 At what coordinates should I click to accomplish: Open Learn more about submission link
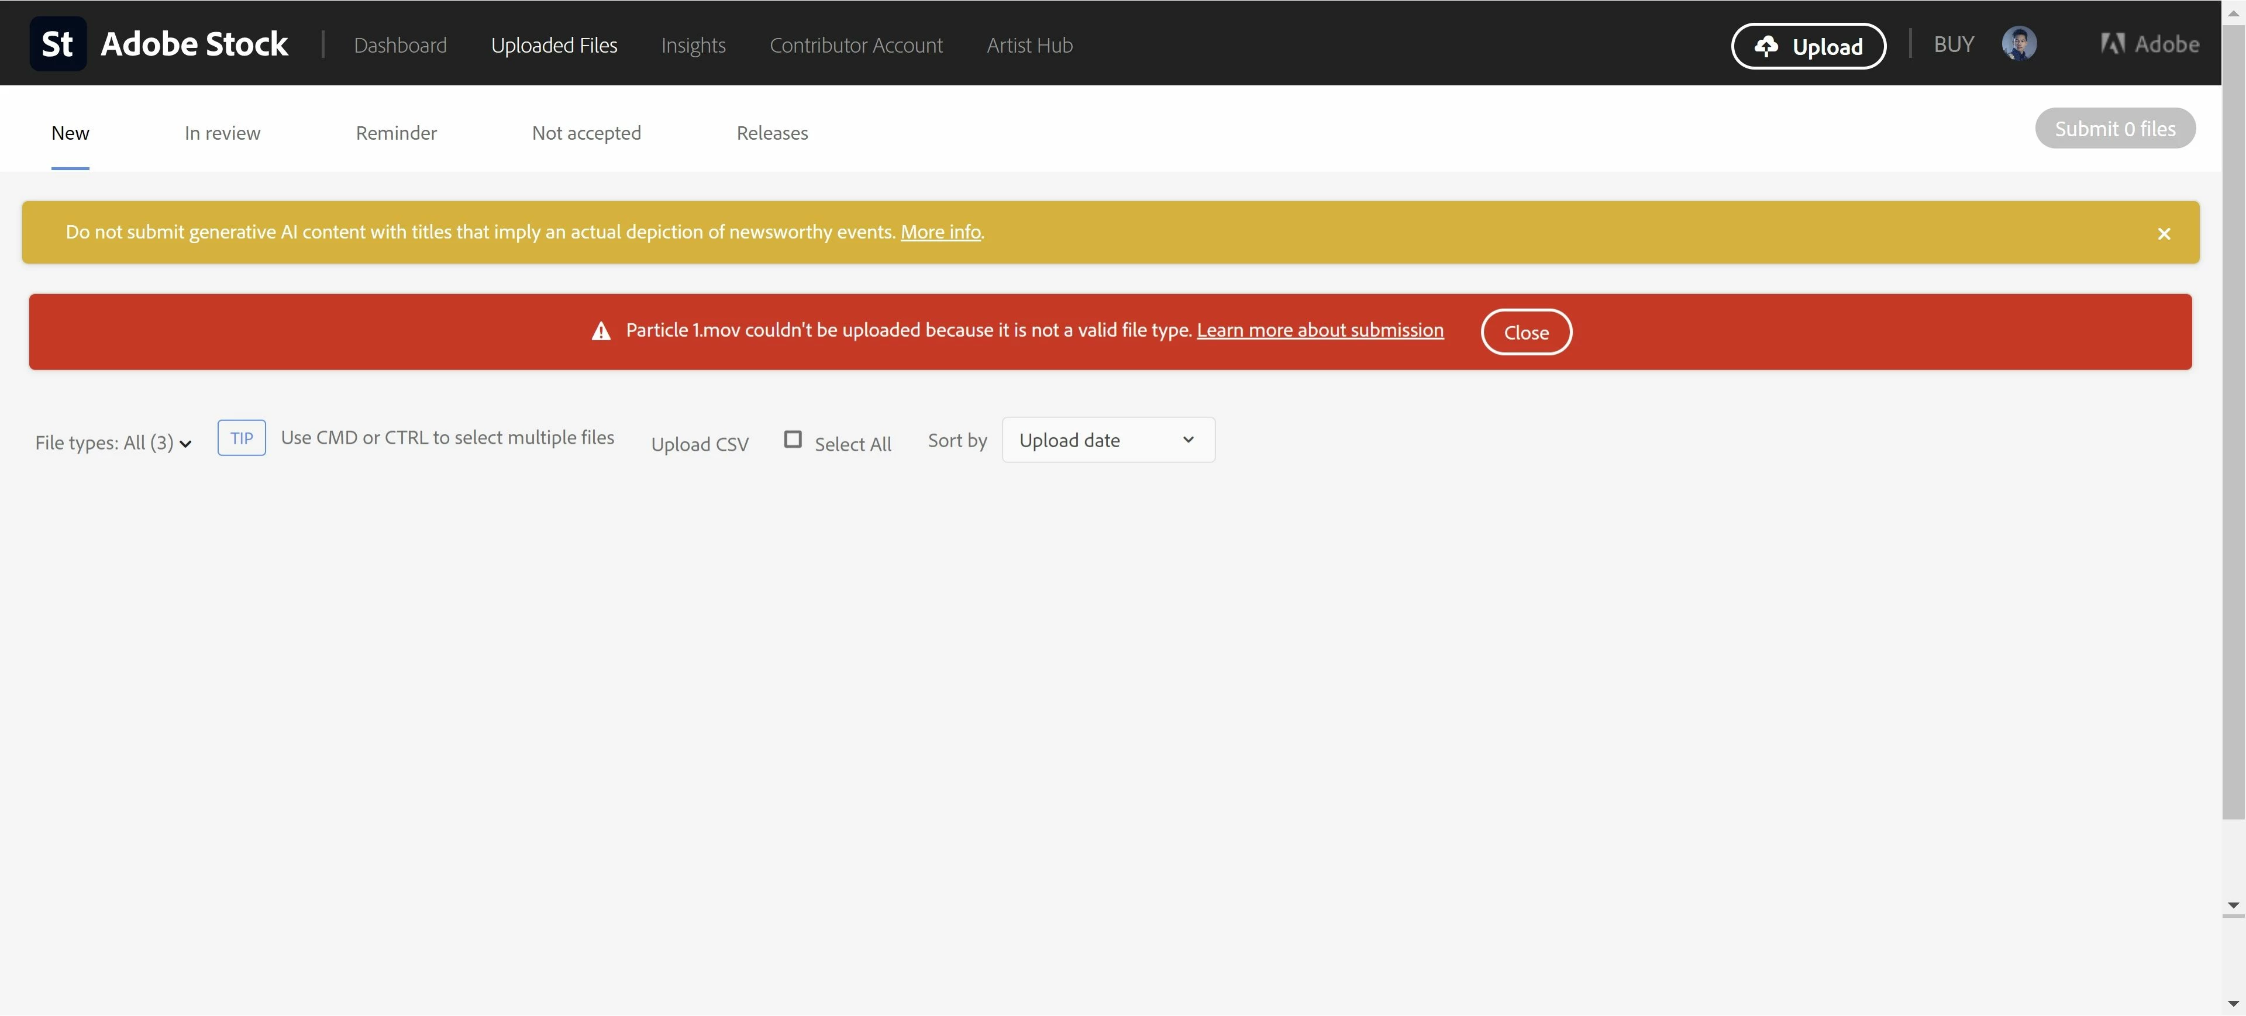pos(1319,330)
